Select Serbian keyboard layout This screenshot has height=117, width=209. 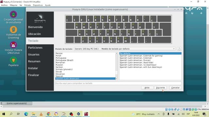point(59,67)
